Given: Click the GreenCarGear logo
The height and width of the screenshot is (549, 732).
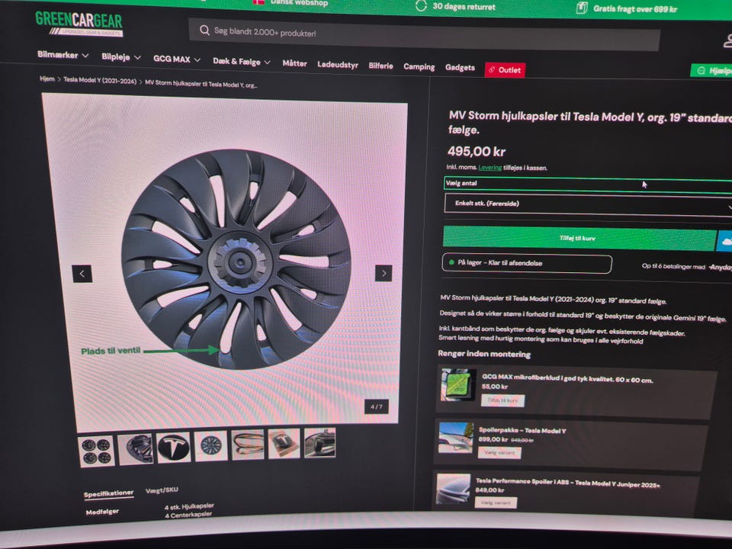Looking at the screenshot, I should [x=79, y=23].
